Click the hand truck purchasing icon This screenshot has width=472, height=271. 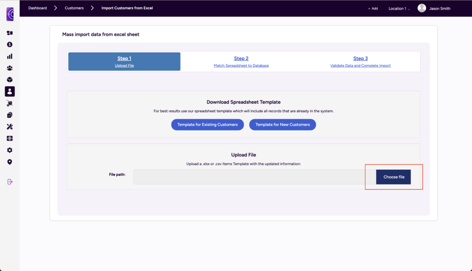(x=10, y=103)
